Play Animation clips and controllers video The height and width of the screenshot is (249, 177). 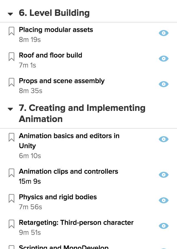pos(69,171)
